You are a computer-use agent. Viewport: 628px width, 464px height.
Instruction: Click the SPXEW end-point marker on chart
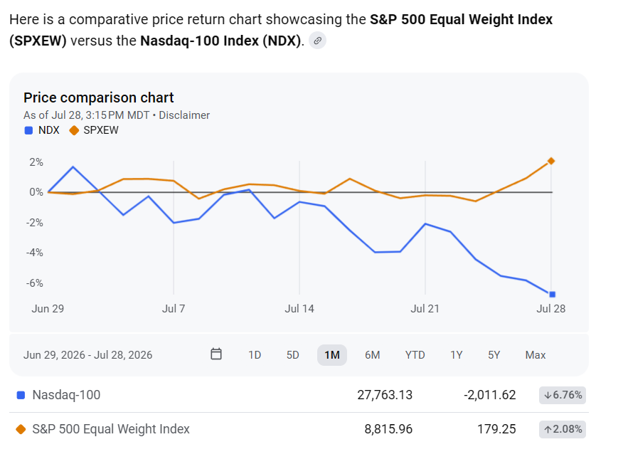pyautogui.click(x=551, y=161)
